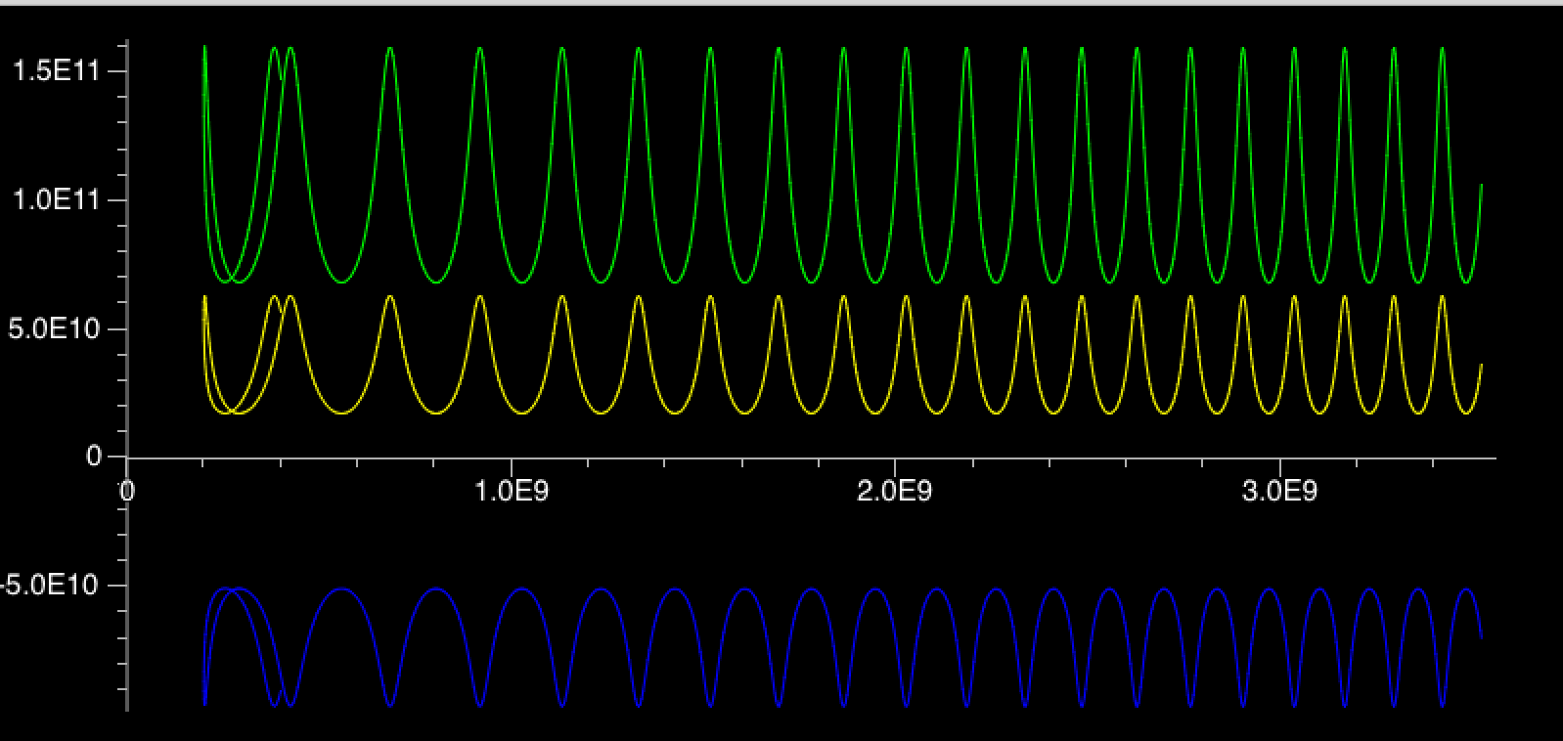Click the right endpoint of the blue curve
1563x741 pixels.
(x=1481, y=637)
